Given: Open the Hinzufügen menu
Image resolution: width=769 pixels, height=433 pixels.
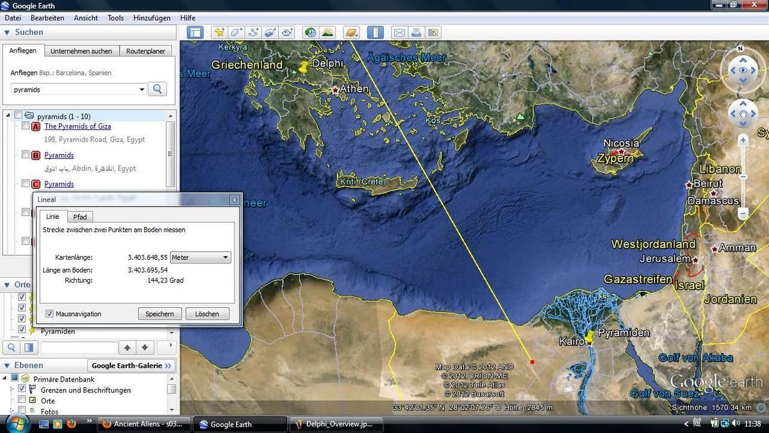Looking at the screenshot, I should click(x=152, y=18).
